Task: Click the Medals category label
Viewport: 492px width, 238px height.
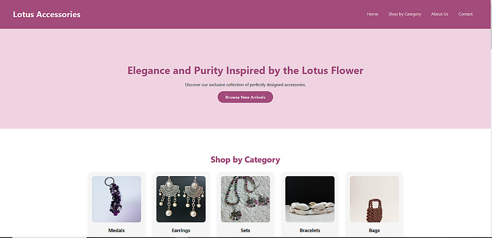Action: pos(117,230)
